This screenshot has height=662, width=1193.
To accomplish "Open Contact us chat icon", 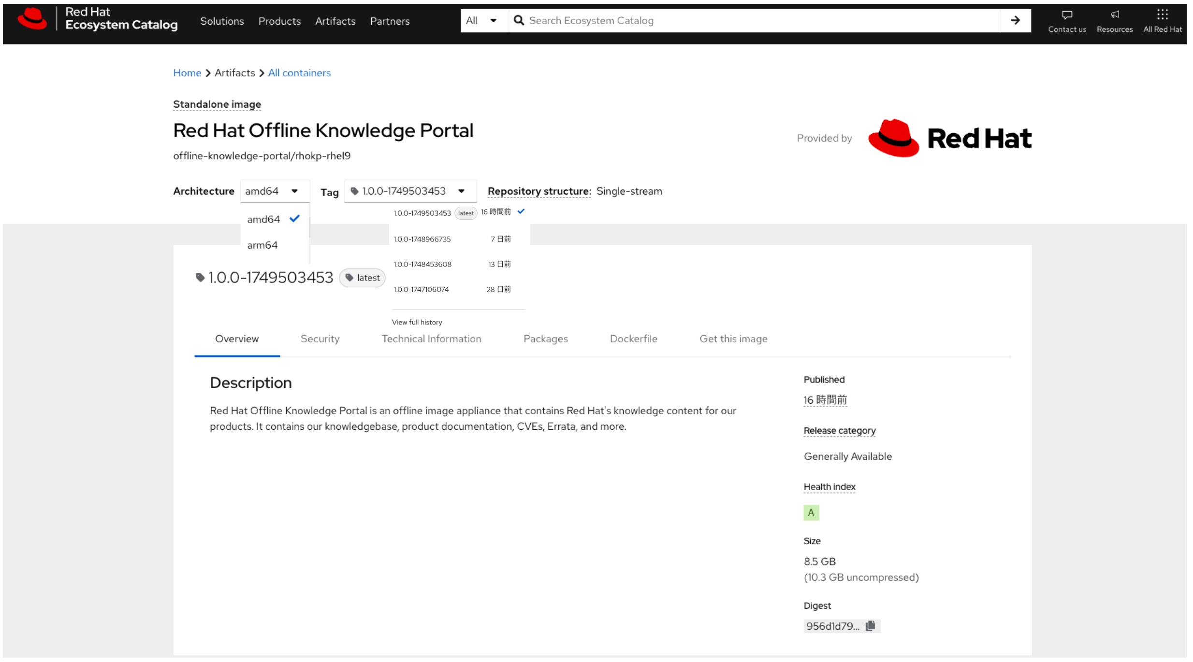I will (x=1067, y=15).
